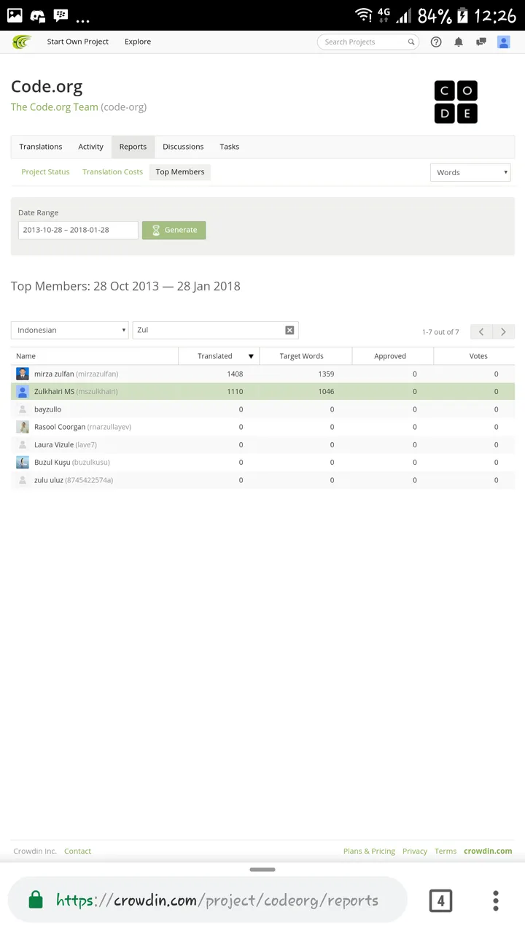Screen dimensions: 525x934
Task: Tap the browser URL address bar
Action: (207, 901)
